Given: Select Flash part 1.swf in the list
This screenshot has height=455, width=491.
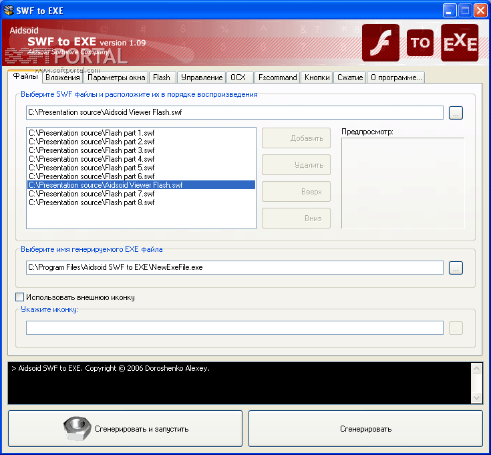Looking at the screenshot, I should pos(141,133).
